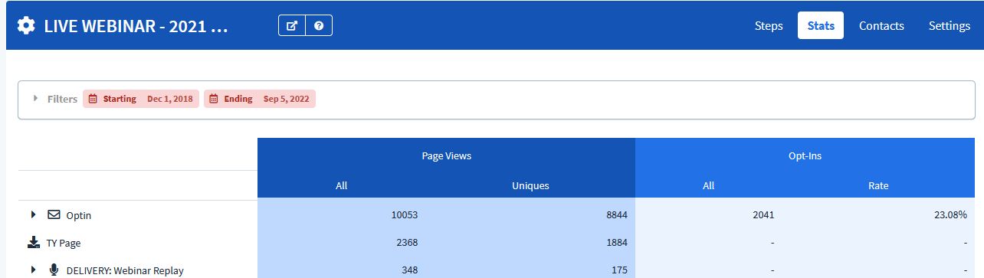Click the Webinar Replay microphone icon
The width and height of the screenshot is (984, 278).
coord(54,270)
